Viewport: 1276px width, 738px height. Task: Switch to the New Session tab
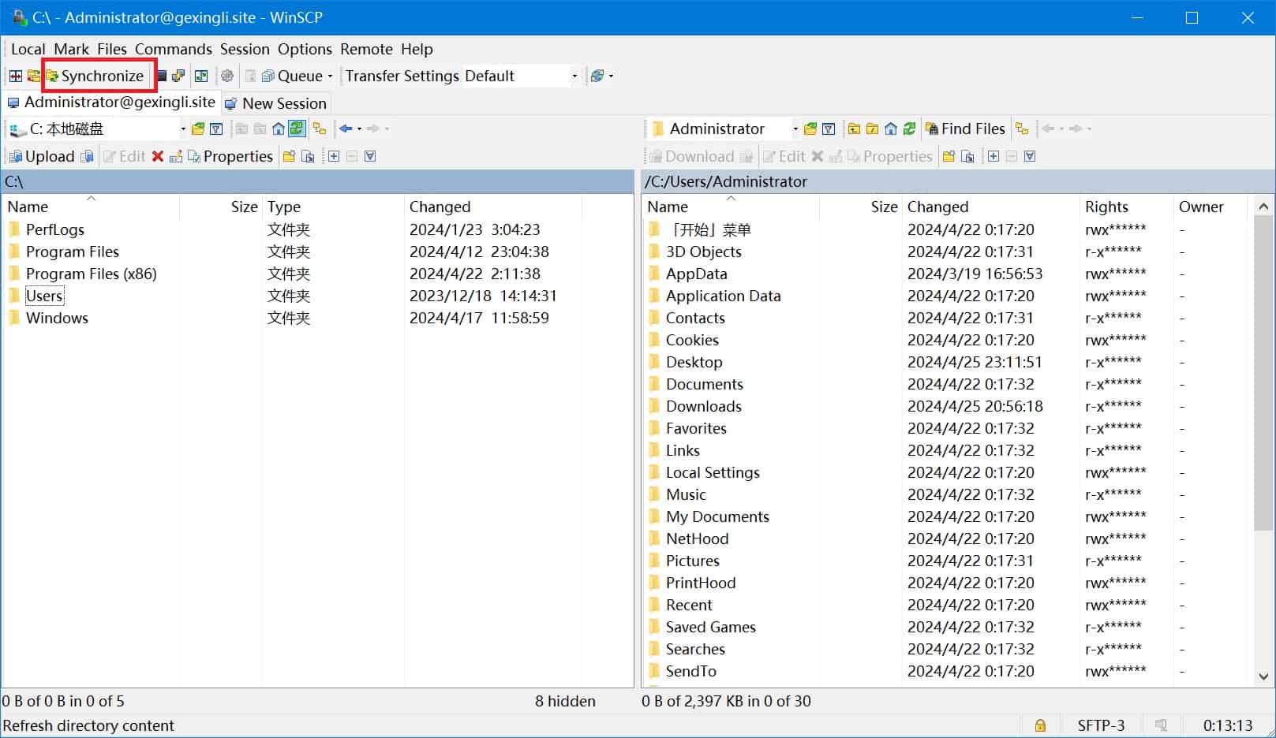pos(275,103)
